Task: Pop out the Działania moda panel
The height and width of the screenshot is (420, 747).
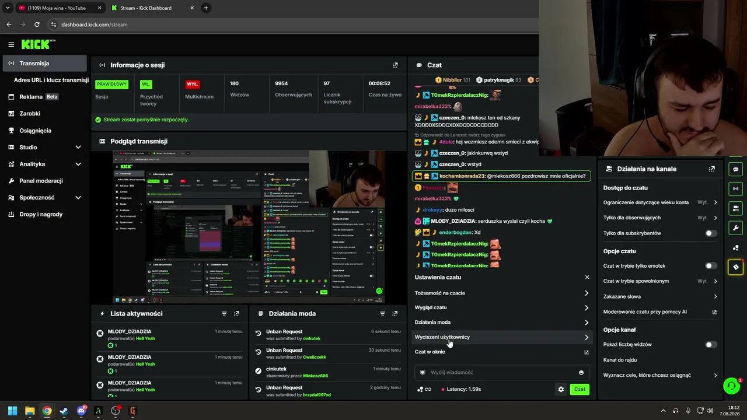Action: coord(395,314)
